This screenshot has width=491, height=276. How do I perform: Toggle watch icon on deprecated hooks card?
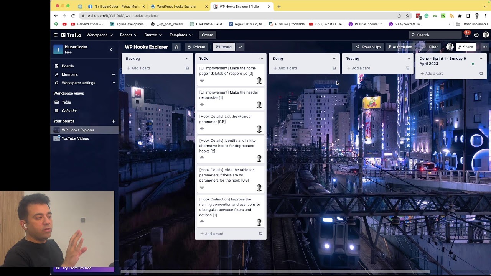tap(202, 158)
